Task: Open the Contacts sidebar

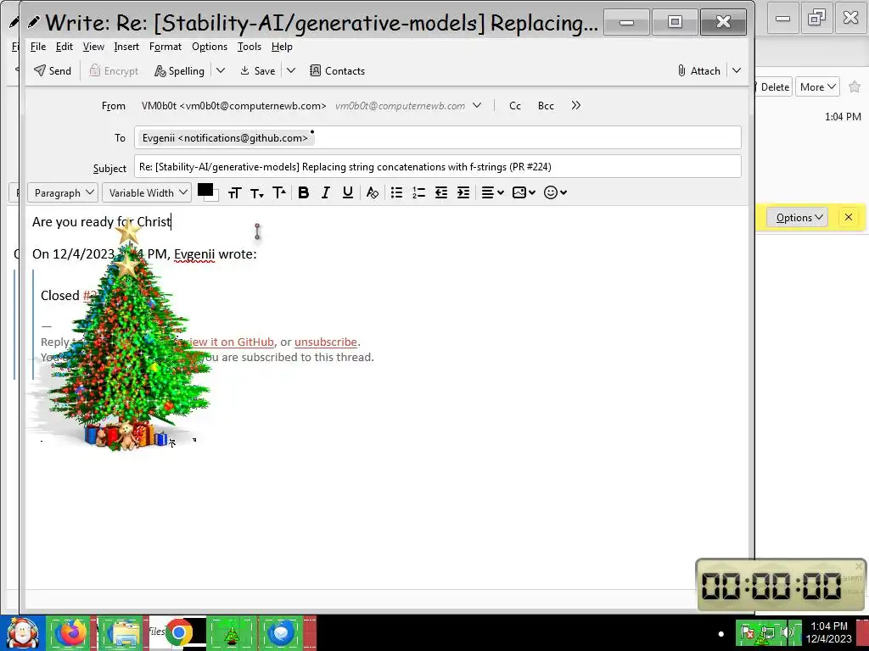Action: (x=337, y=71)
